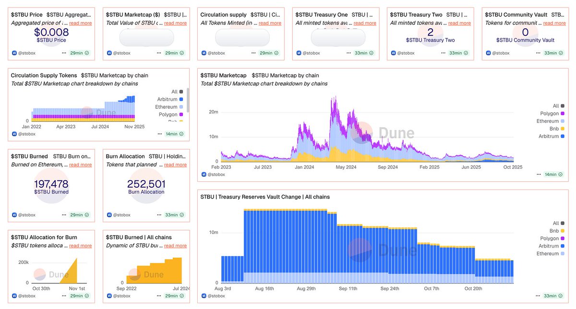Click the stobox avatar on Circulation Supply Tokens chart

[14, 134]
